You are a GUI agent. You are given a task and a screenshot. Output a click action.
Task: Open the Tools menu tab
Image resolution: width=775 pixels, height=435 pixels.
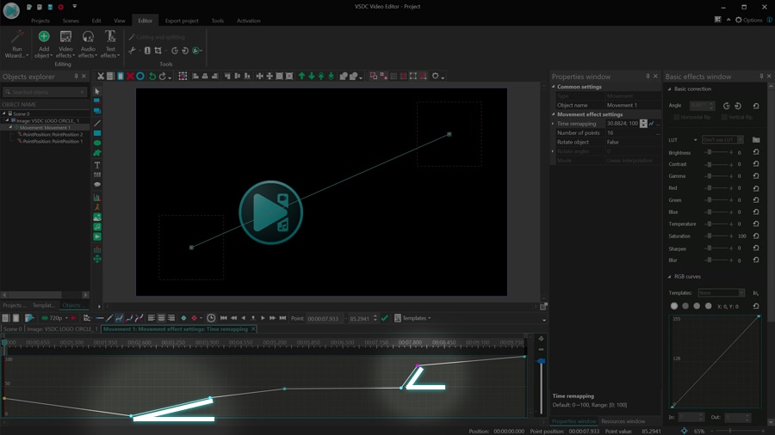point(218,21)
